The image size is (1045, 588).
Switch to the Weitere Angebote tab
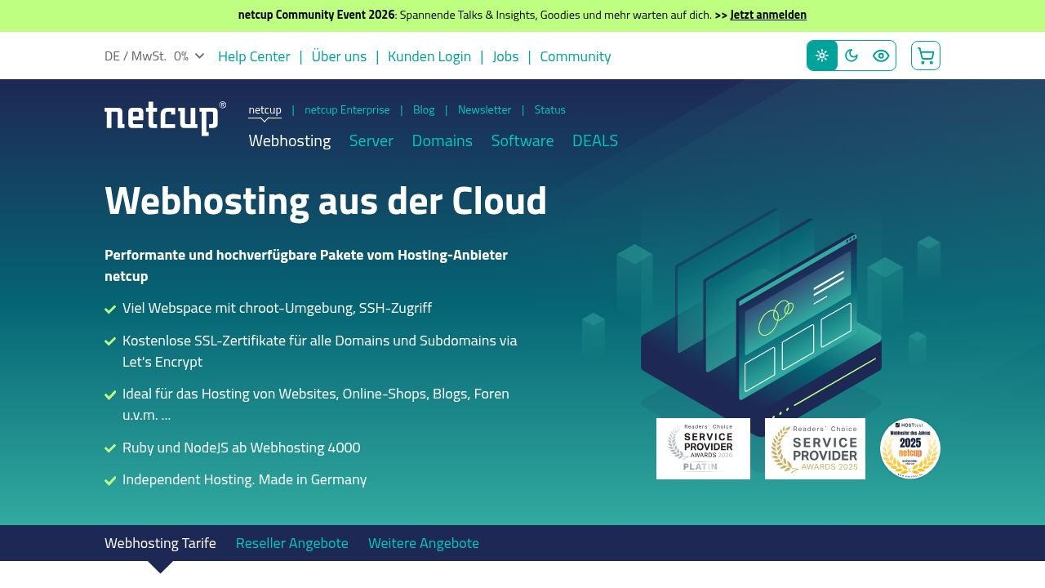click(424, 543)
